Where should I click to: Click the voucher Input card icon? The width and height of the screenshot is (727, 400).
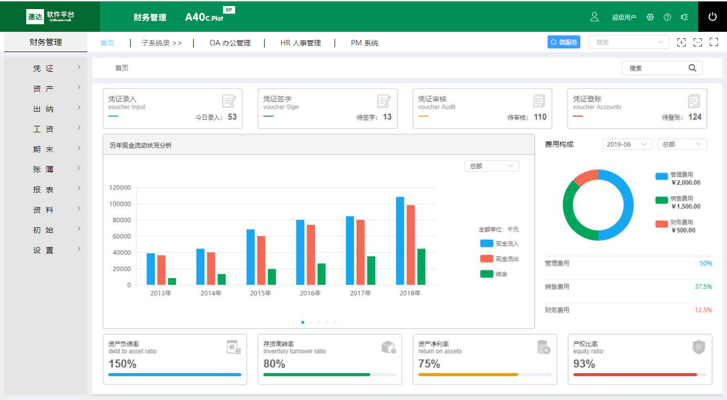pyautogui.click(x=229, y=102)
